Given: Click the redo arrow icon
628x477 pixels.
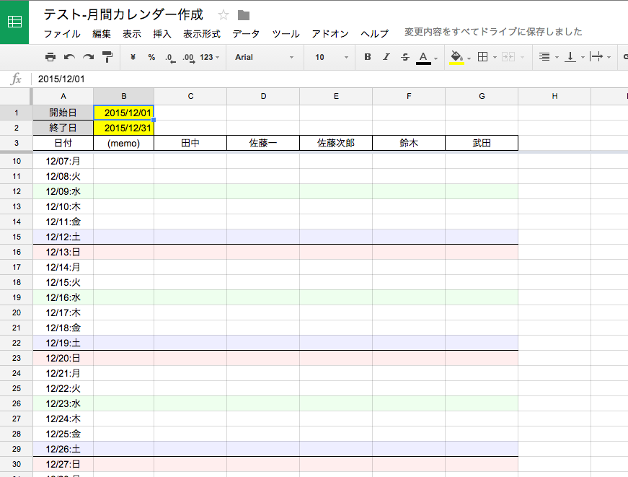Looking at the screenshot, I should pyautogui.click(x=88, y=57).
